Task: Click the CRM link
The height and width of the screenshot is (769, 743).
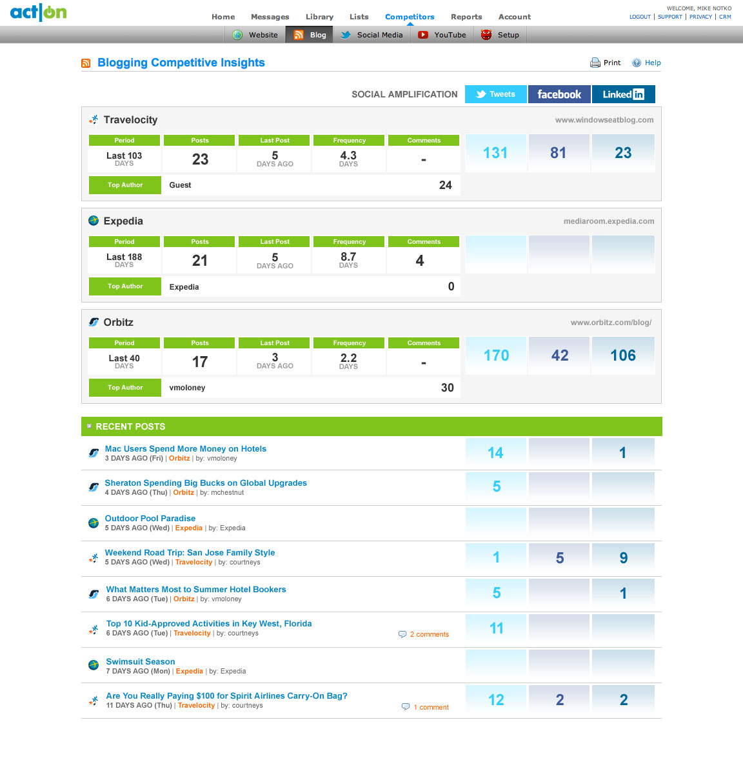Action: [x=725, y=17]
